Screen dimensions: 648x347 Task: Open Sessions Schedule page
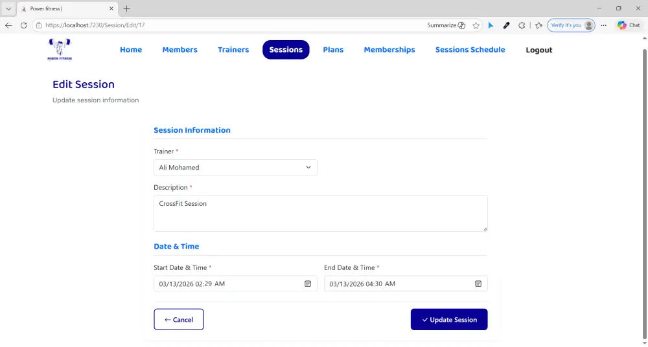coord(470,50)
